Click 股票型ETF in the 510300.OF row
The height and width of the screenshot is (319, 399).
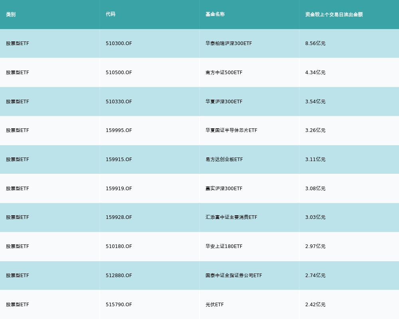click(18, 43)
